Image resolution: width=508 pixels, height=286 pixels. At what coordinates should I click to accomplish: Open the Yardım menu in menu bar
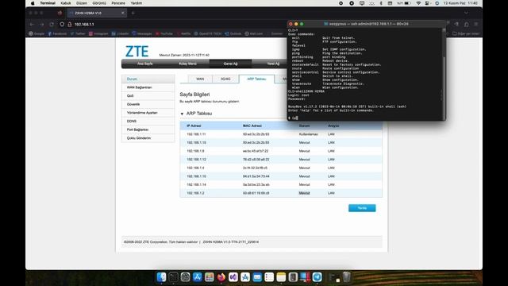[x=137, y=3]
